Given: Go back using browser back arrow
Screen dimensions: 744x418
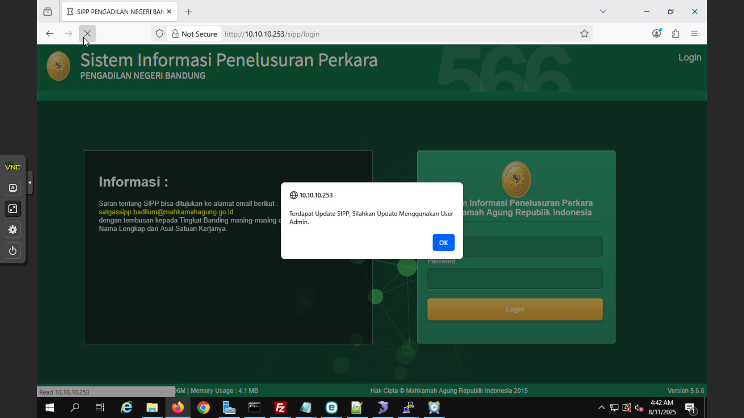Looking at the screenshot, I should pyautogui.click(x=50, y=33).
